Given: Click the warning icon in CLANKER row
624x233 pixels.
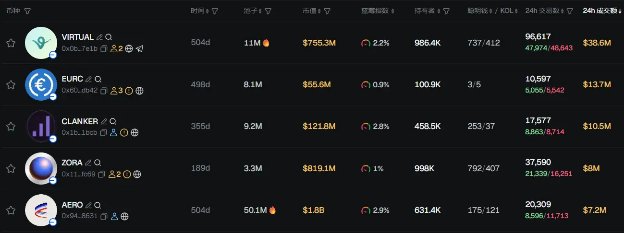Looking at the screenshot, I should 124,133.
